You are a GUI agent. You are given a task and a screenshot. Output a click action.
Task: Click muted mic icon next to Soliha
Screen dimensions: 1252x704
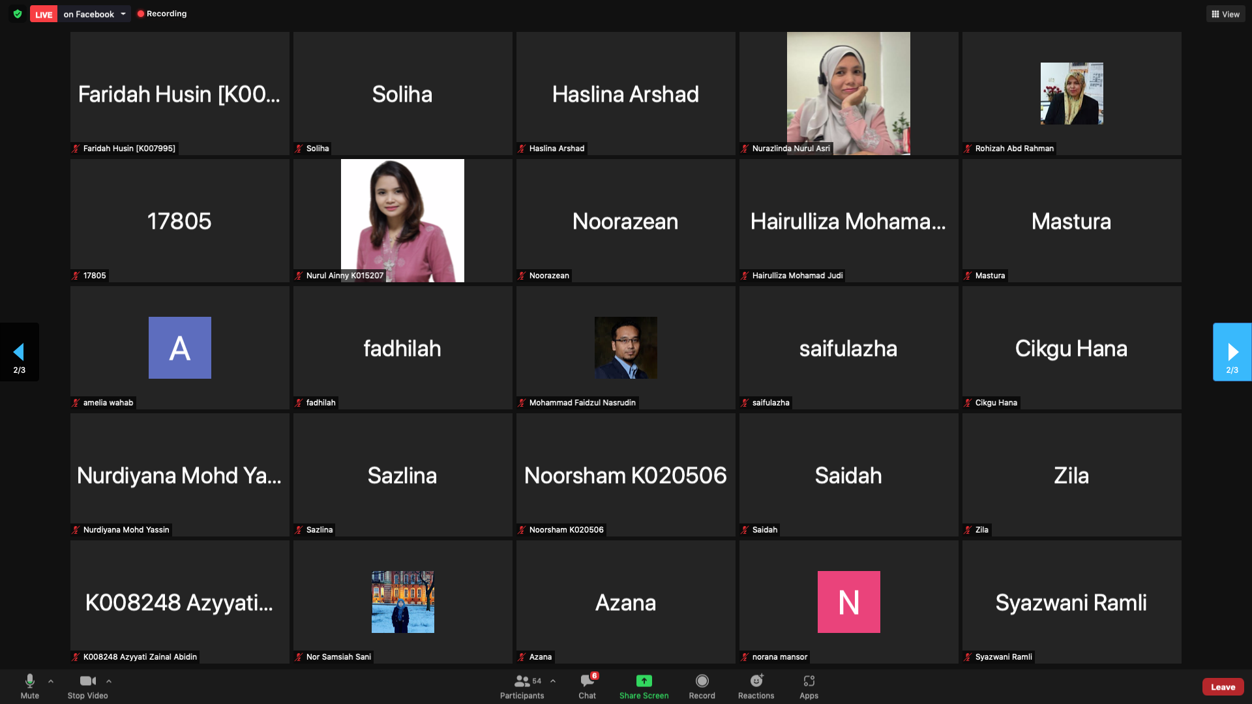(299, 149)
